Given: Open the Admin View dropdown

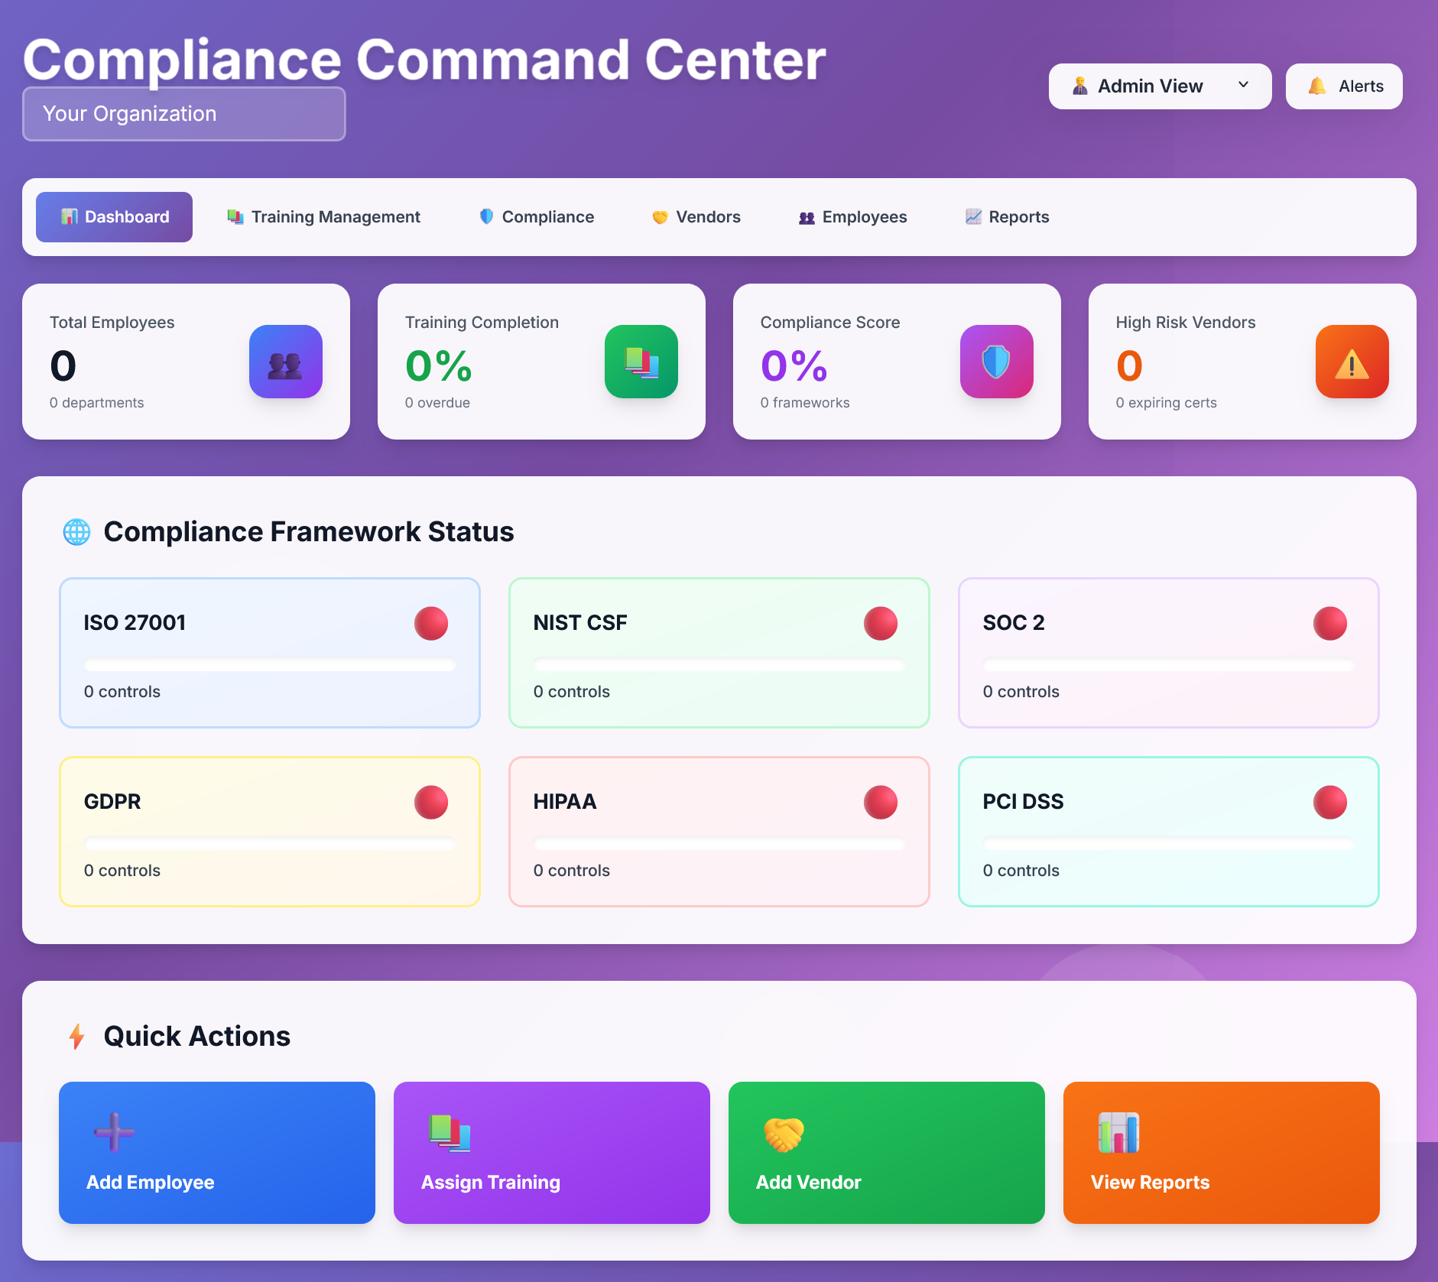Looking at the screenshot, I should [x=1159, y=86].
